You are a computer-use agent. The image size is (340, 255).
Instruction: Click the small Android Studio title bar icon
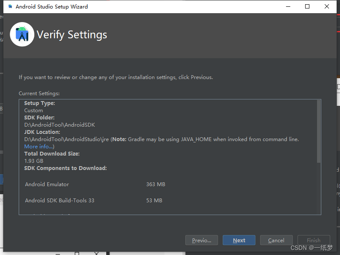(10, 7)
